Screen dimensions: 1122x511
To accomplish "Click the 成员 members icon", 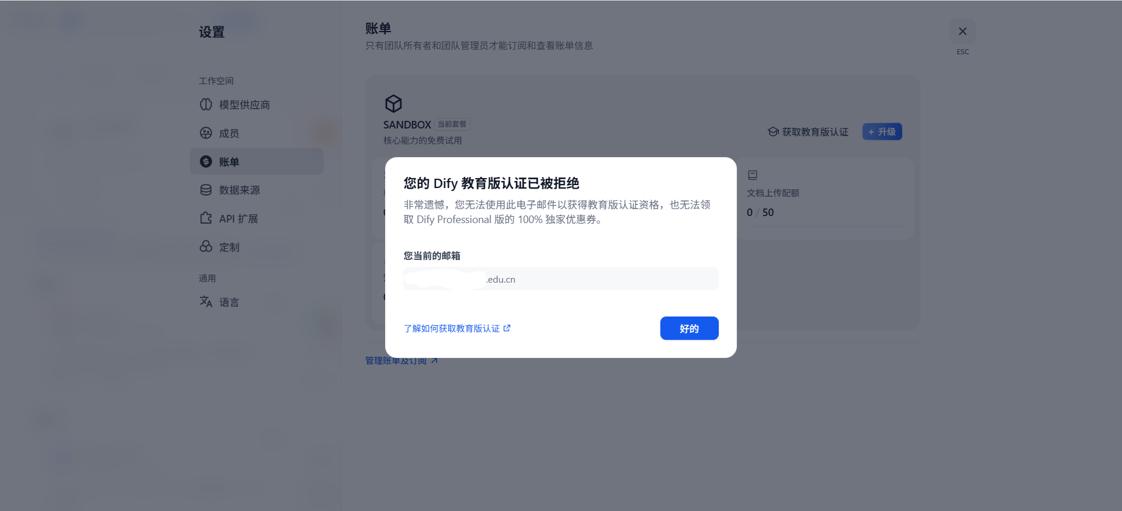I will pos(206,133).
